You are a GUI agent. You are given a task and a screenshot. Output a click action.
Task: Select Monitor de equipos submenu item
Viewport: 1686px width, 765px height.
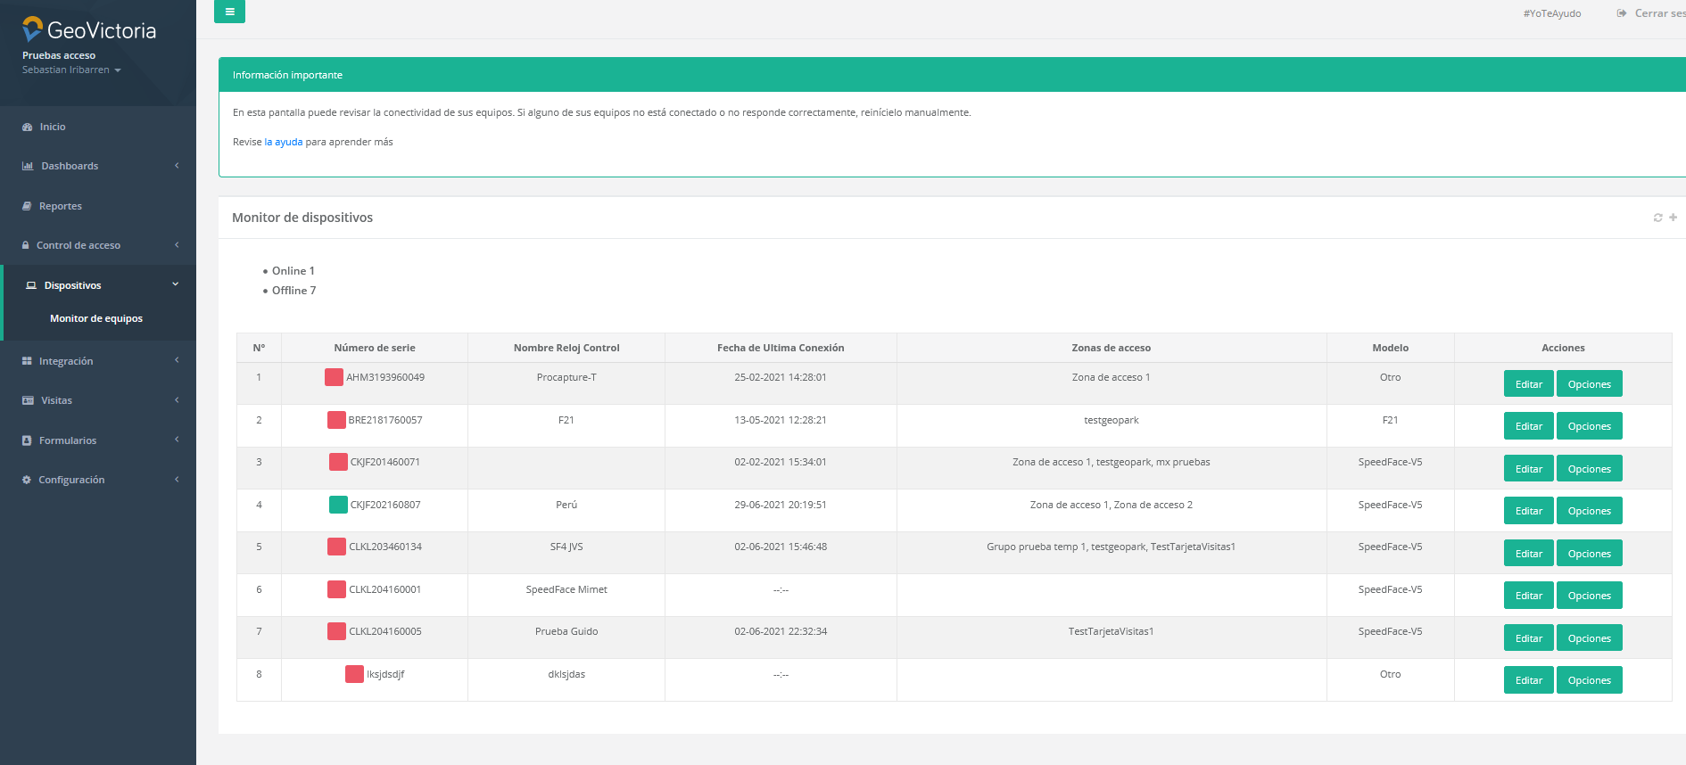[x=96, y=318]
